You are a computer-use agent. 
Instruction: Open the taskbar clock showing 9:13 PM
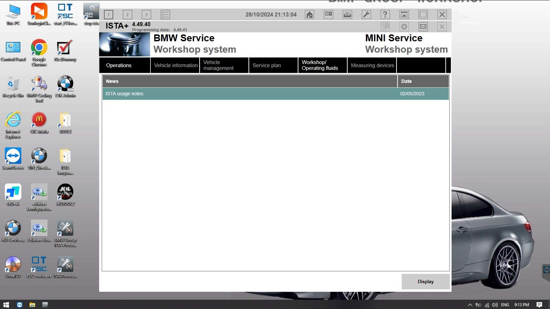[x=521, y=305]
